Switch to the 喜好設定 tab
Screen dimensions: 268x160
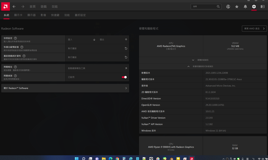pos(80,15)
